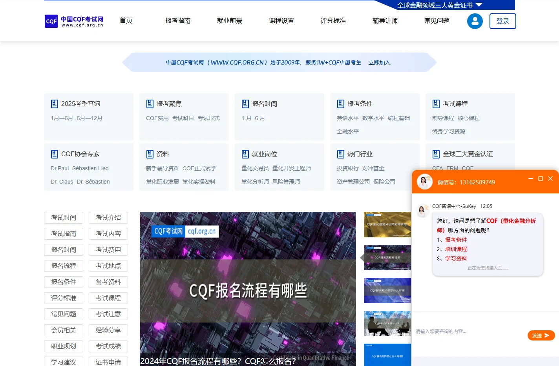Click the document icon beside CQF协会专家
Viewport: 559px width, 366px height.
point(55,154)
